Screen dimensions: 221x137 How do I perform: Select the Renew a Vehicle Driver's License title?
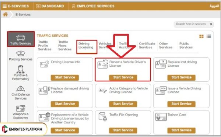[127, 64]
